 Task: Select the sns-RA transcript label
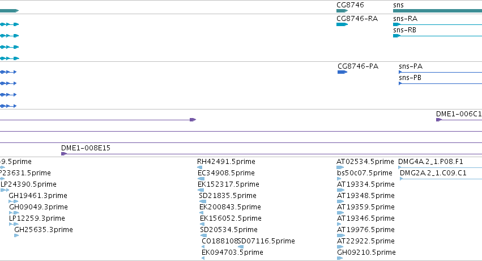[x=405, y=19]
